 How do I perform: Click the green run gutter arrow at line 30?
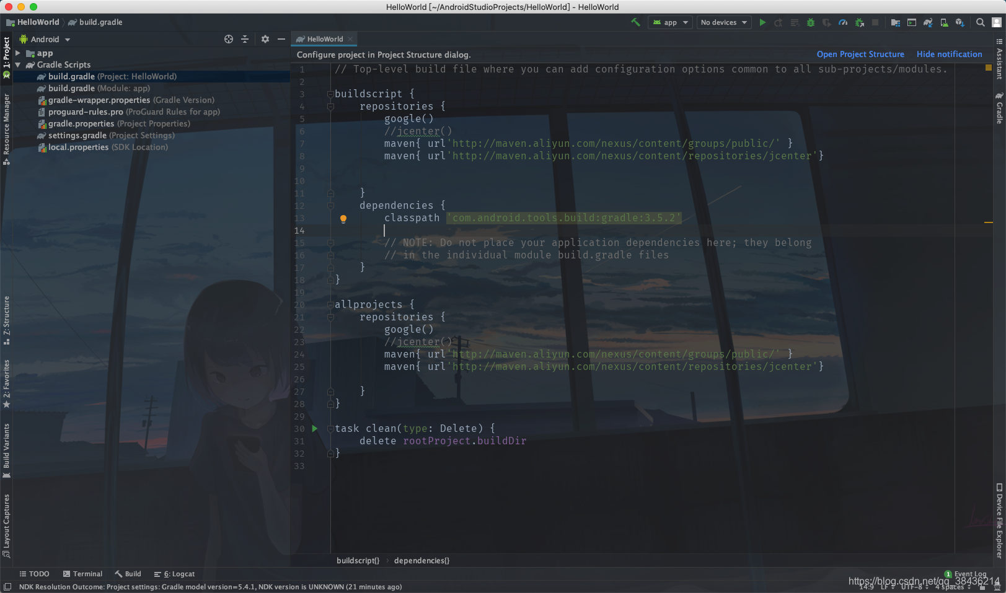click(315, 428)
